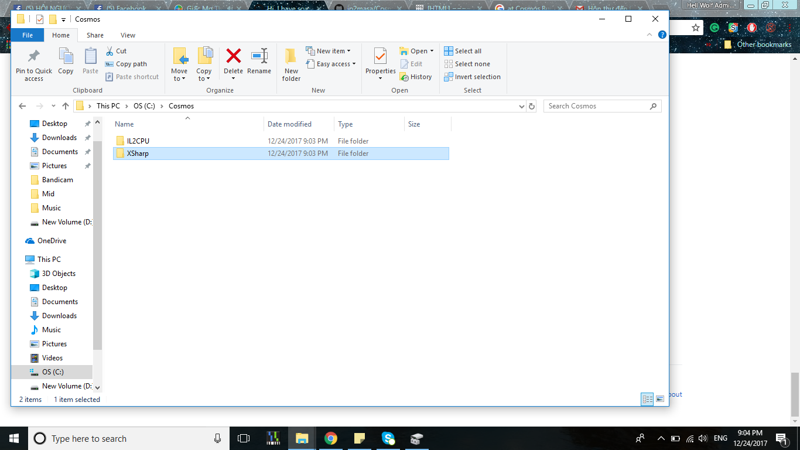Click navigation pane scroll down arrow
The image size is (800, 450).
[x=97, y=387]
